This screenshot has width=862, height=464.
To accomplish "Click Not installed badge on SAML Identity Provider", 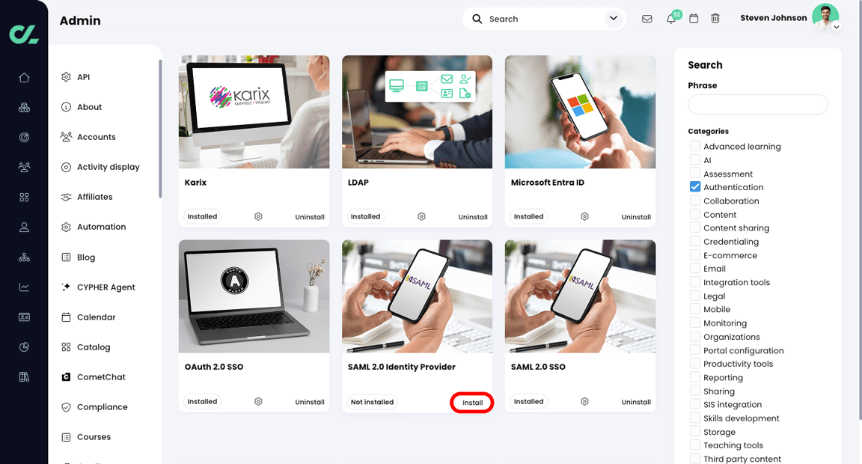I will click(372, 402).
